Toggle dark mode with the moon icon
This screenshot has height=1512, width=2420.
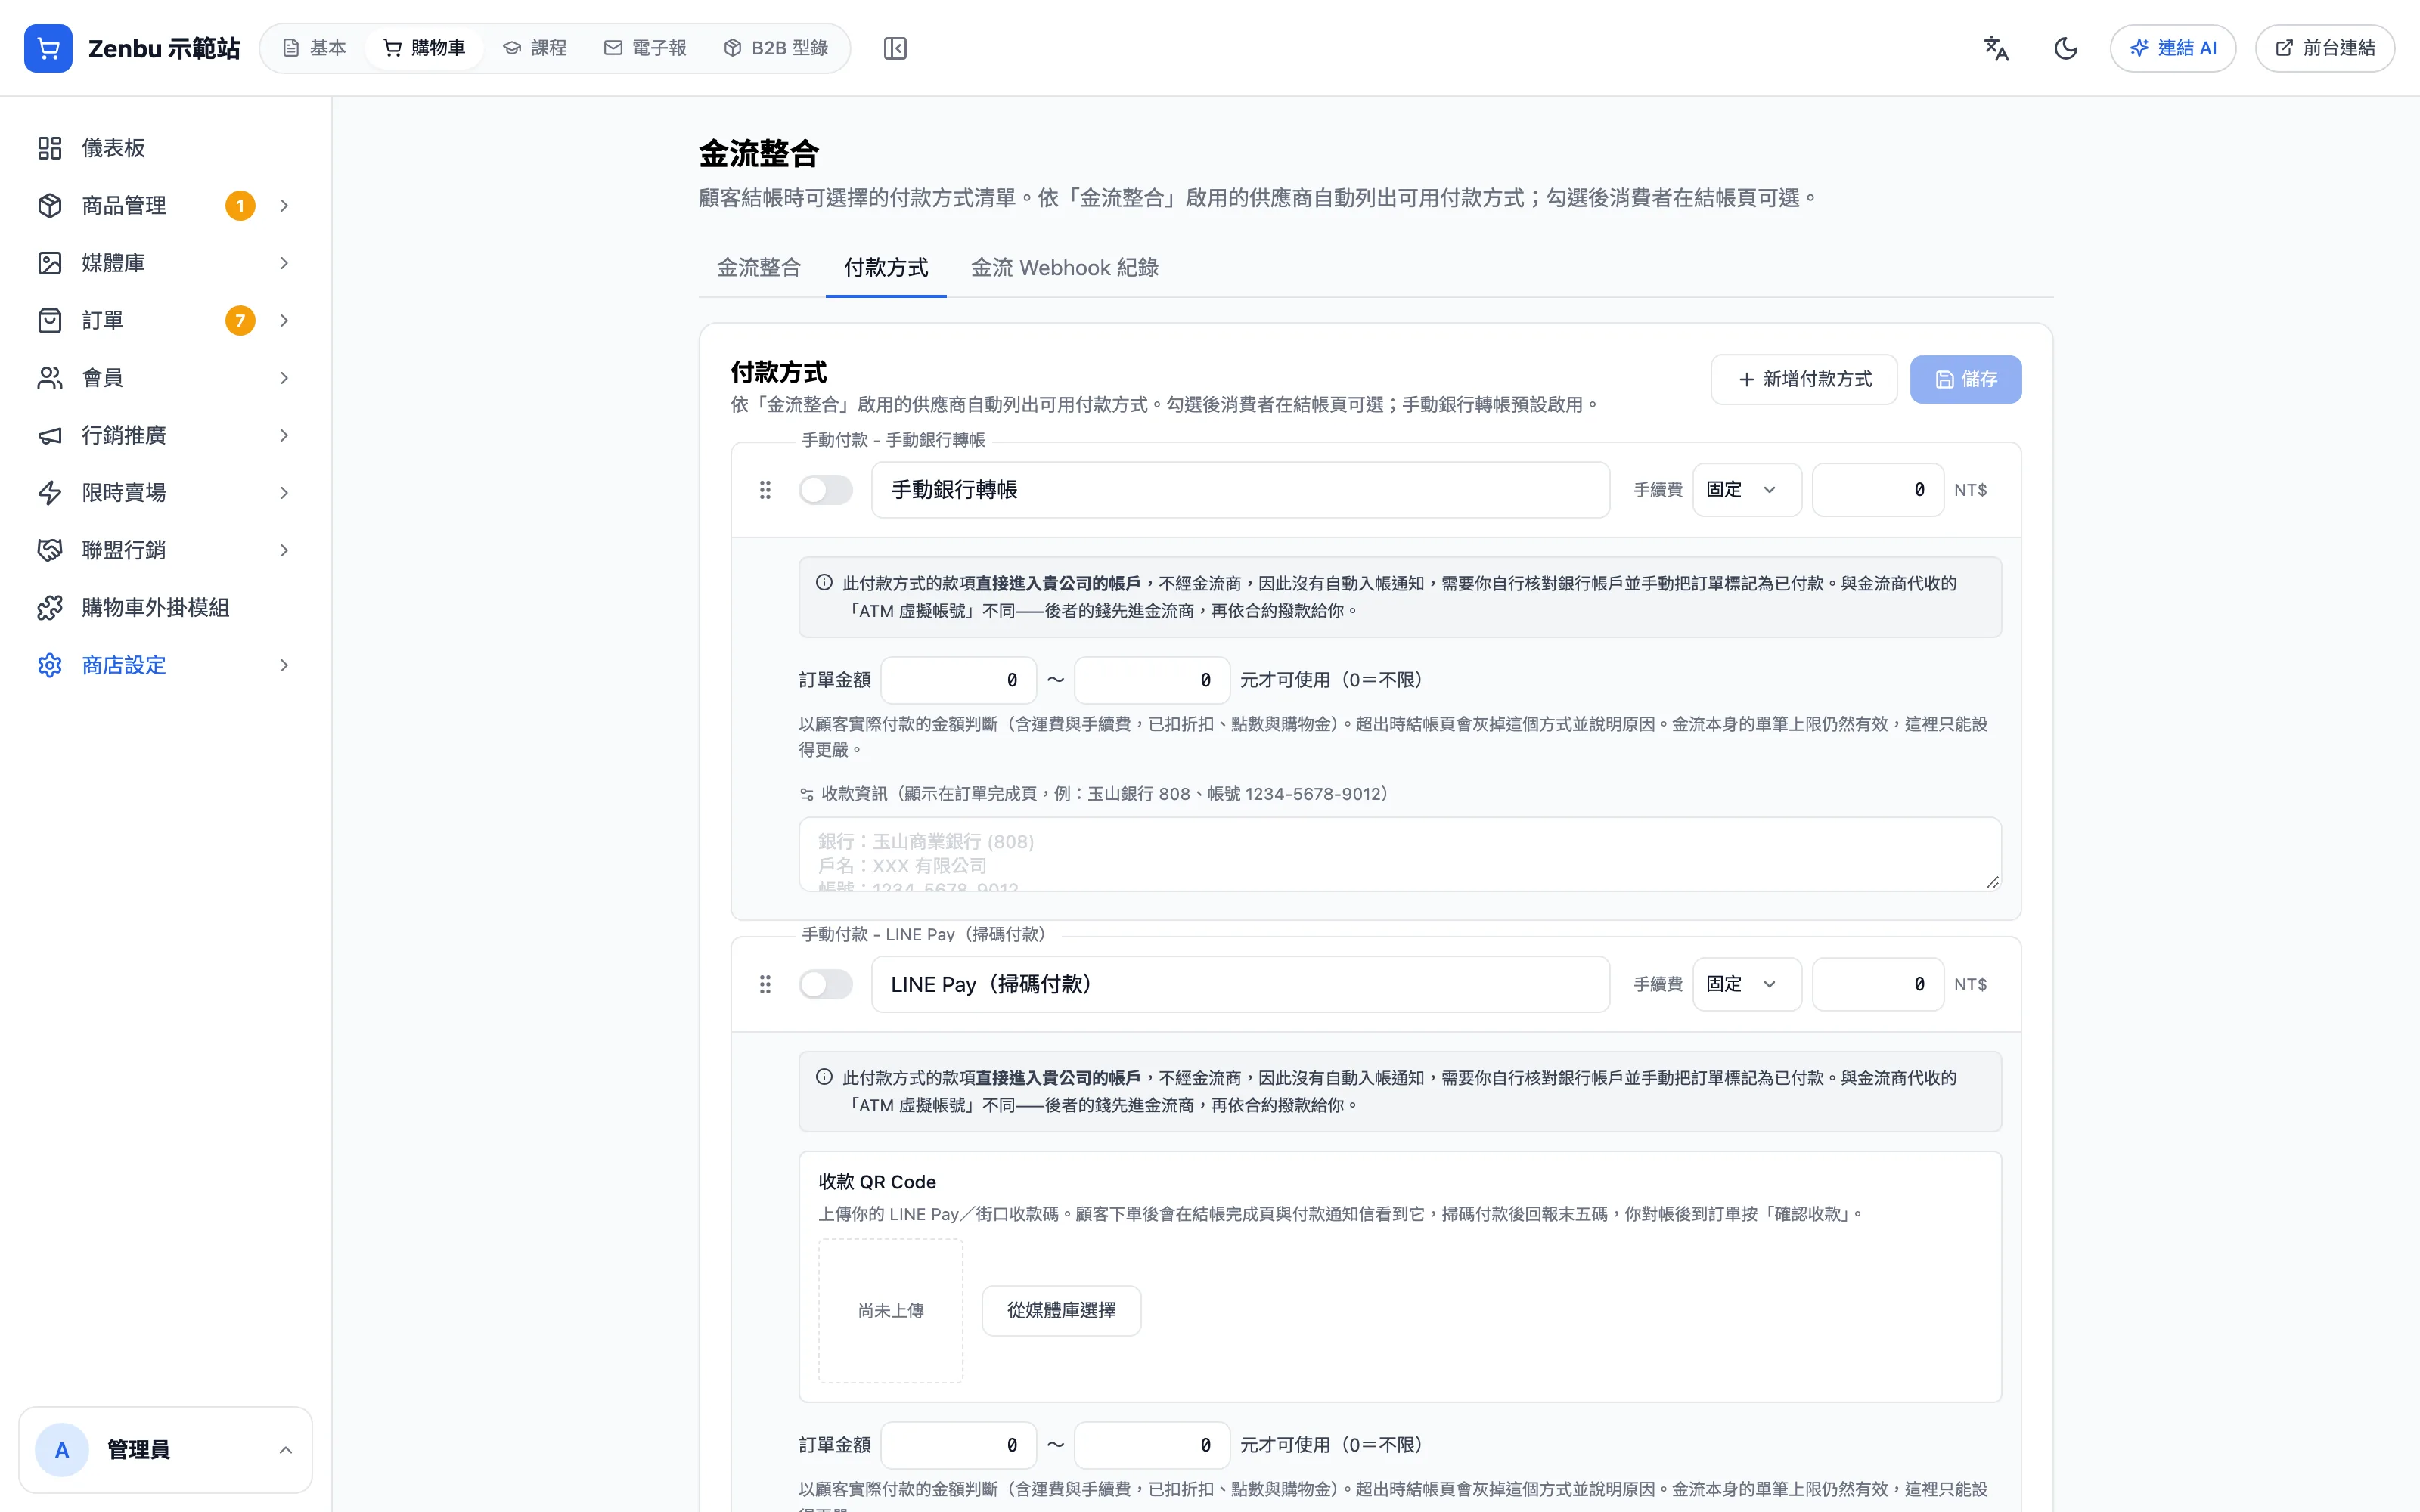2066,48
